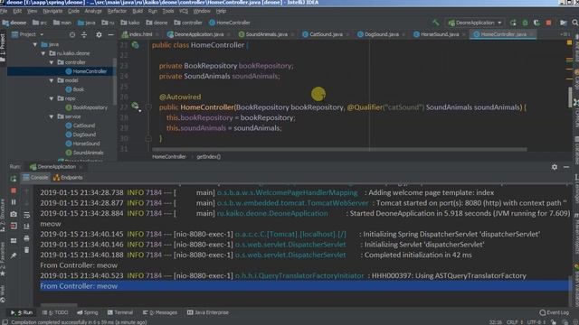
Task: Click the Search Everywhere magnifier icon
Action: 575,23
